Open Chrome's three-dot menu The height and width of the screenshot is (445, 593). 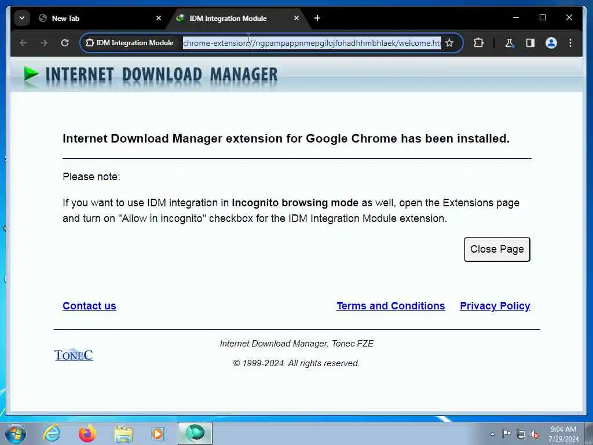point(570,43)
